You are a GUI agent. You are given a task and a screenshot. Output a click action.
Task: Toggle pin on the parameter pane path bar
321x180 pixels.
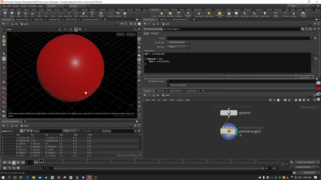pyautogui.click(x=315, y=24)
